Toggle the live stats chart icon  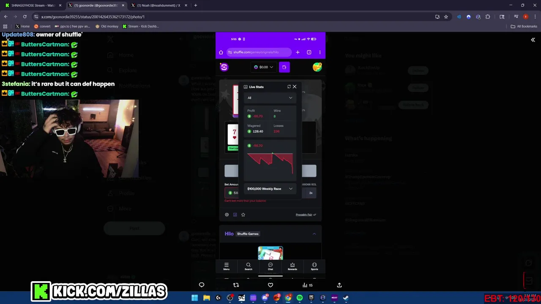(x=235, y=214)
